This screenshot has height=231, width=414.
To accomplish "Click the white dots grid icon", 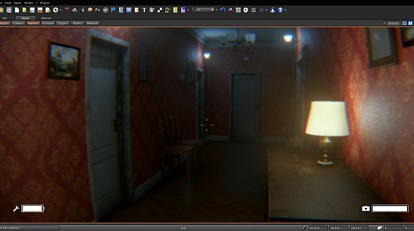I will pyautogui.click(x=238, y=10).
